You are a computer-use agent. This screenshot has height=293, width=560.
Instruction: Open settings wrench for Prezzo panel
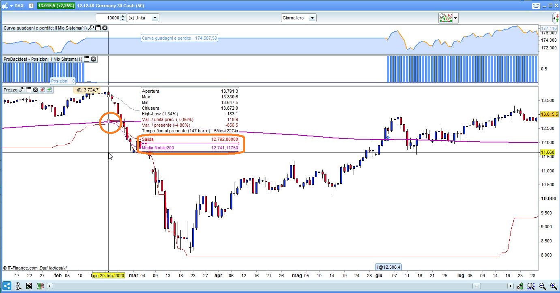pos(22,90)
